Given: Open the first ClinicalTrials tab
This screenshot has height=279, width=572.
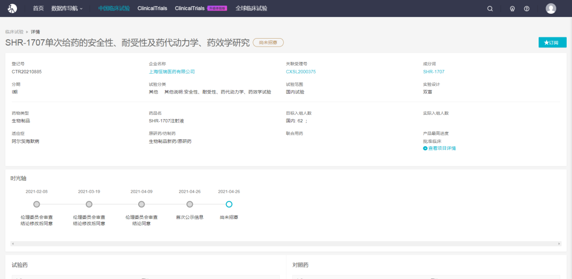Looking at the screenshot, I should tap(152, 8).
